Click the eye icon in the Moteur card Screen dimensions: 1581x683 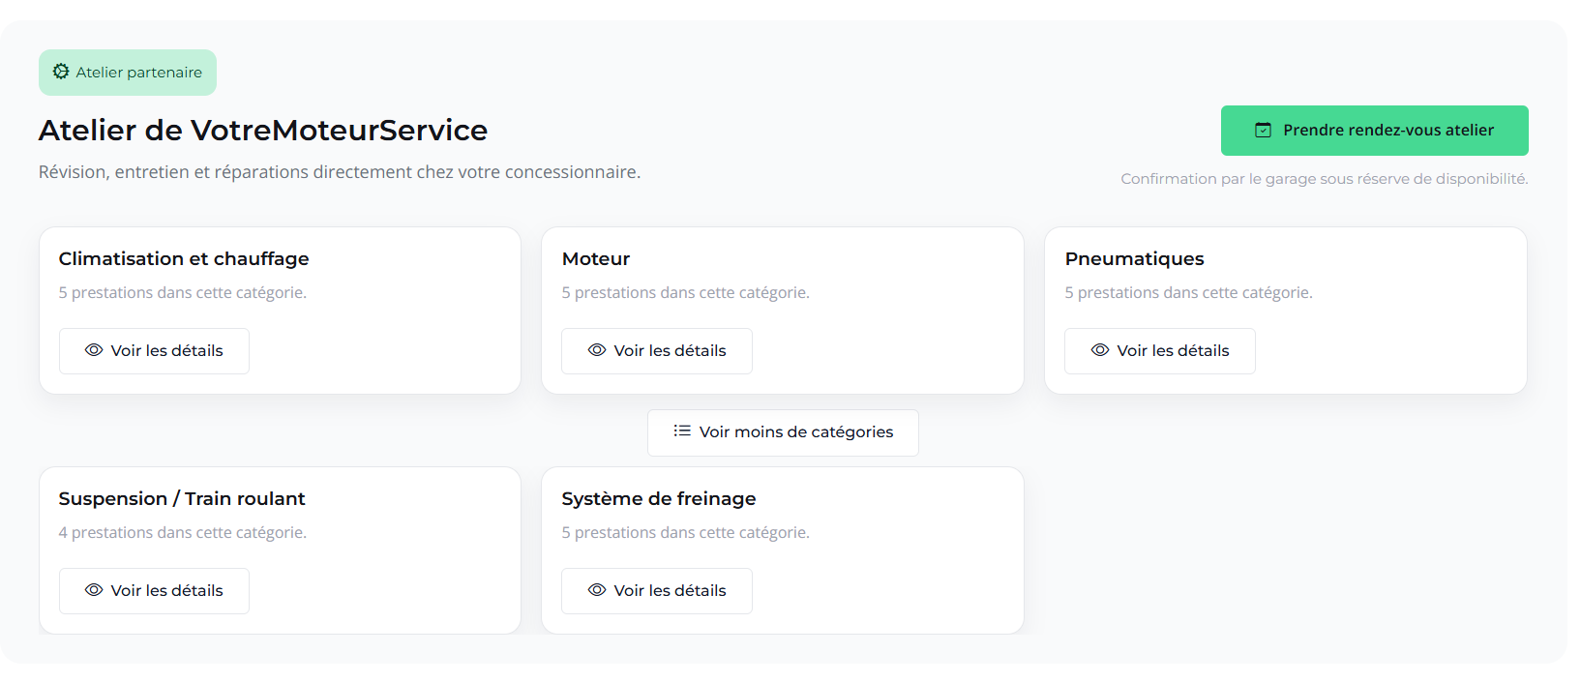(x=597, y=350)
